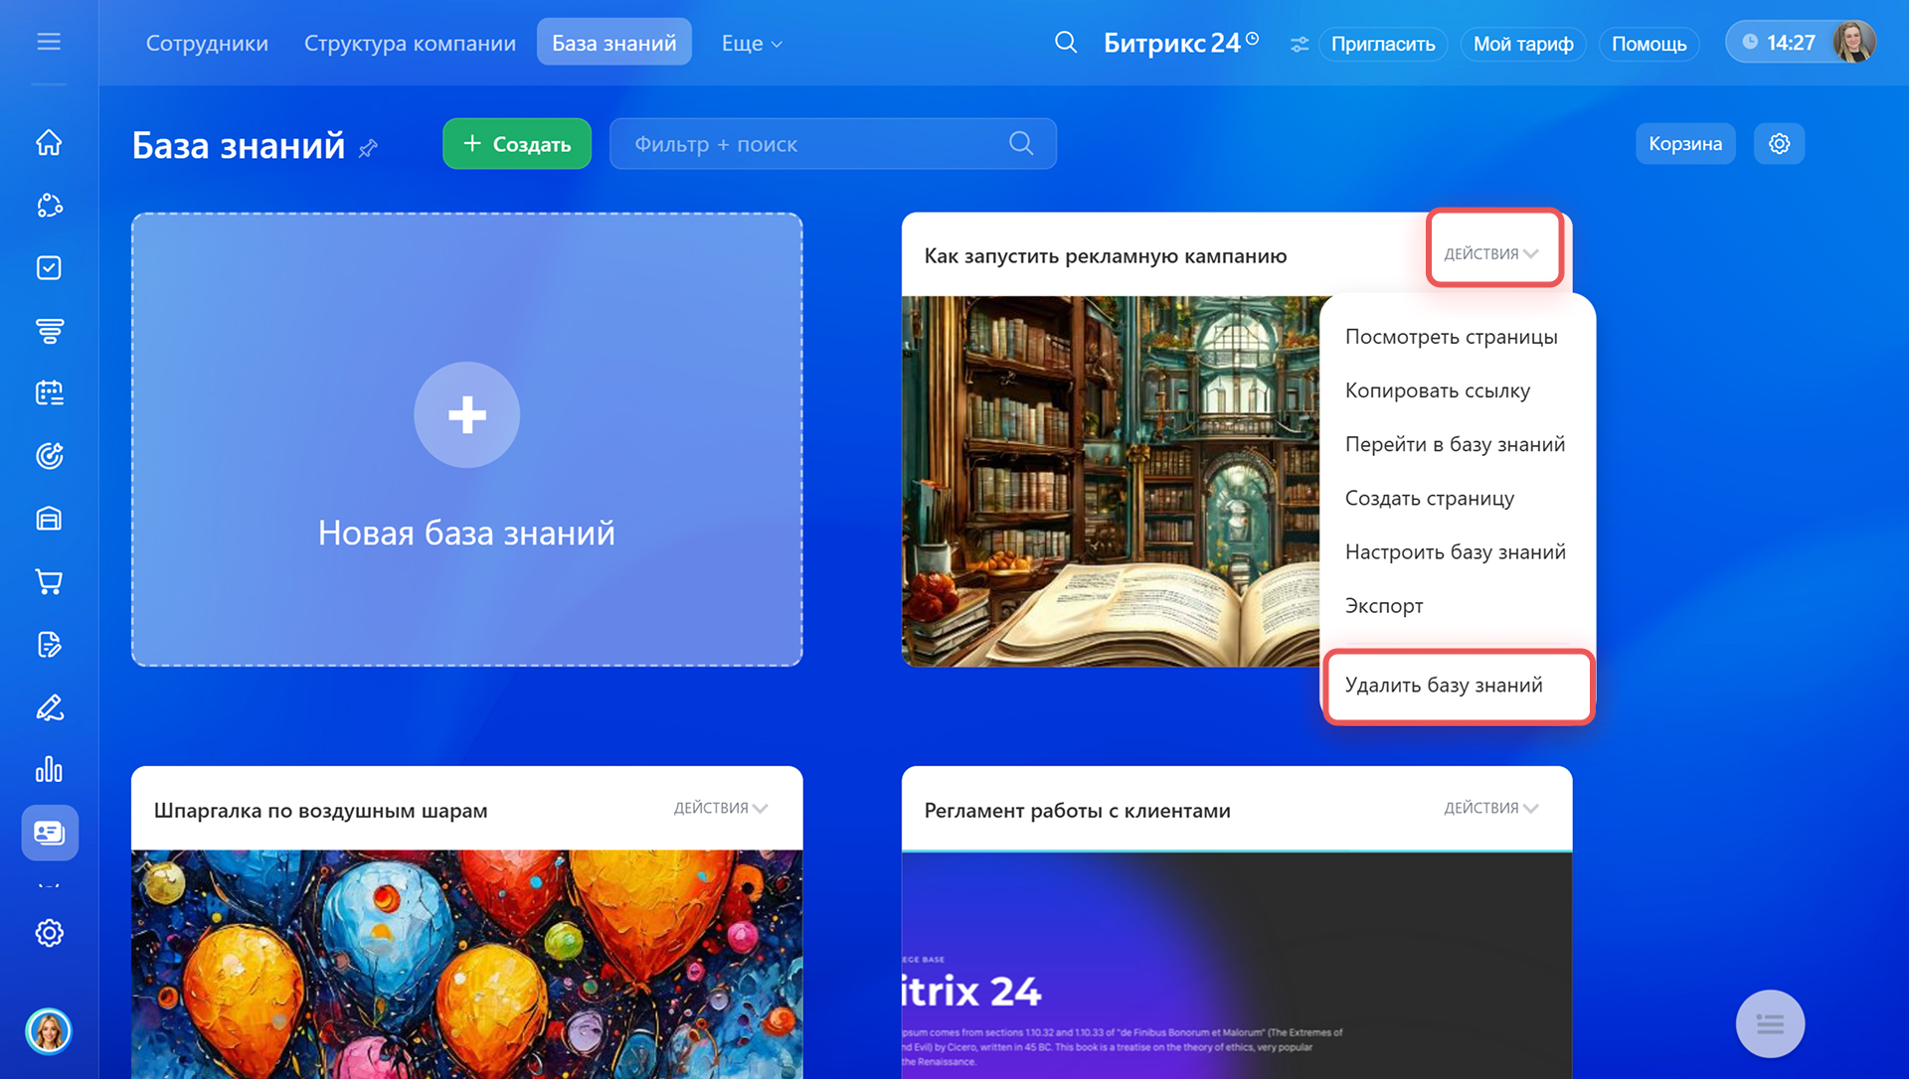Open the sidebar settings gear icon
This screenshot has height=1079, width=1909.
[49, 933]
